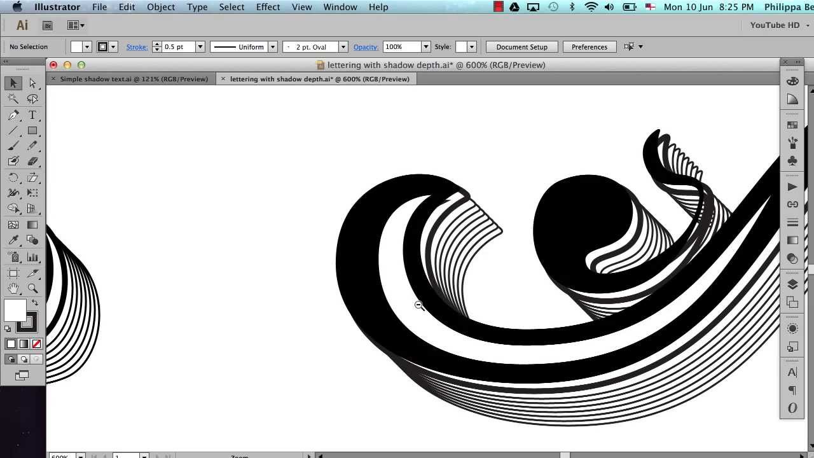Launch Adobe Bridge from the Br button
The image size is (814, 458).
(x=47, y=25)
